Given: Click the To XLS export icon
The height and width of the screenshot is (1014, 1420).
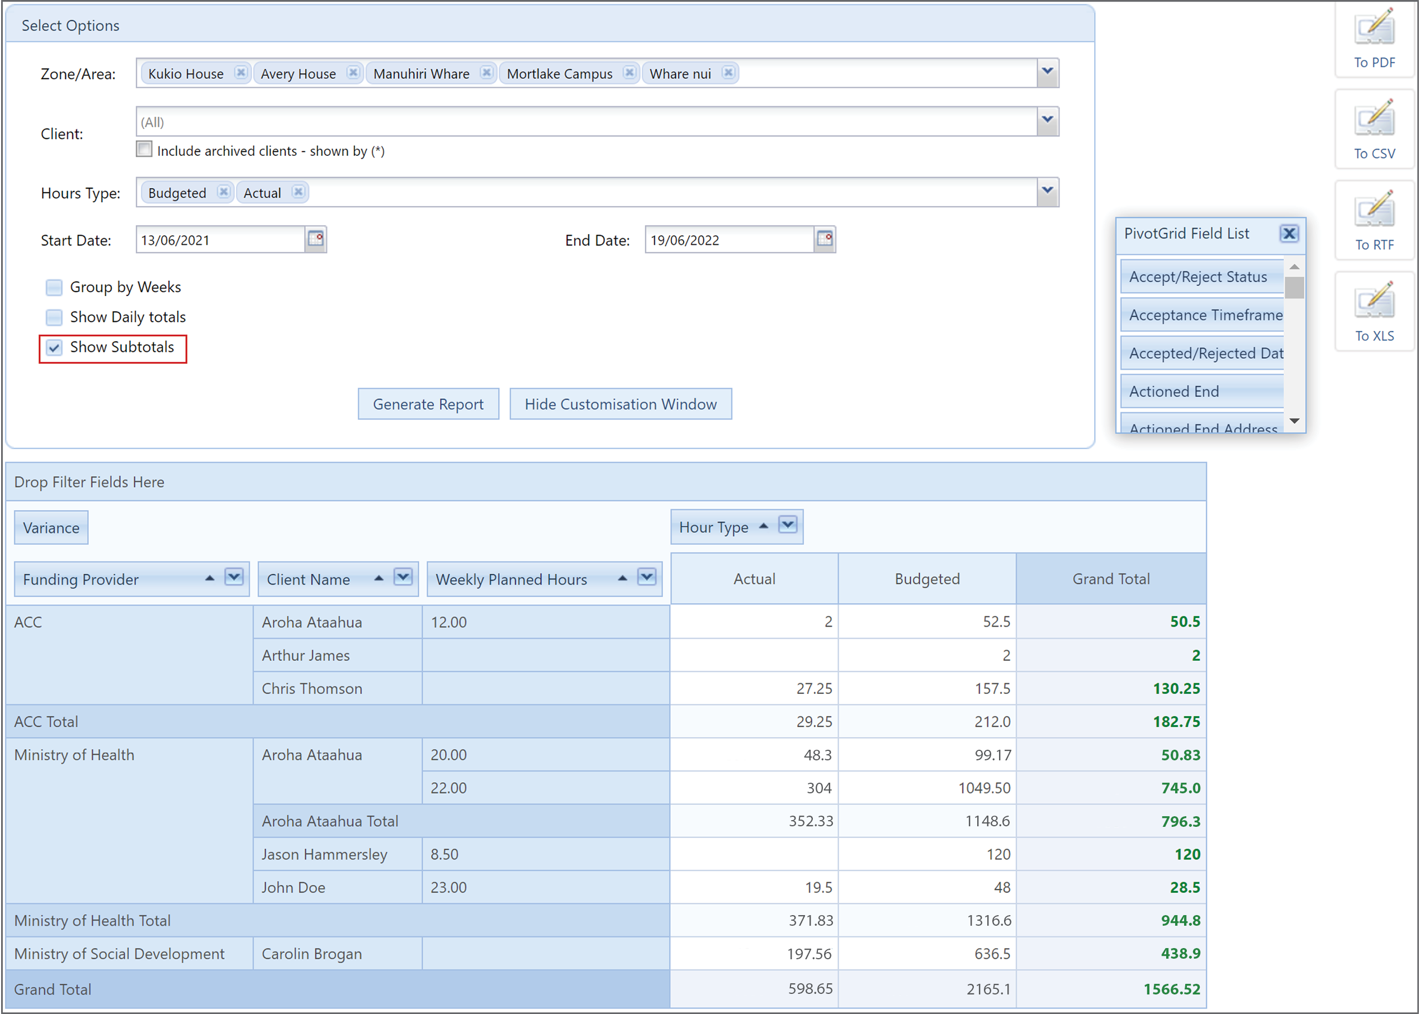Looking at the screenshot, I should tap(1374, 301).
